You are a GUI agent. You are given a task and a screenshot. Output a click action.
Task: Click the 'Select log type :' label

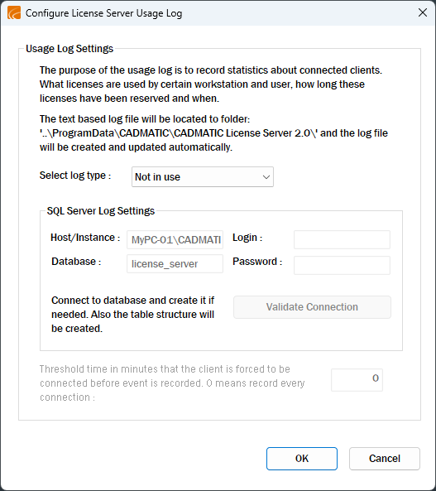click(x=75, y=176)
